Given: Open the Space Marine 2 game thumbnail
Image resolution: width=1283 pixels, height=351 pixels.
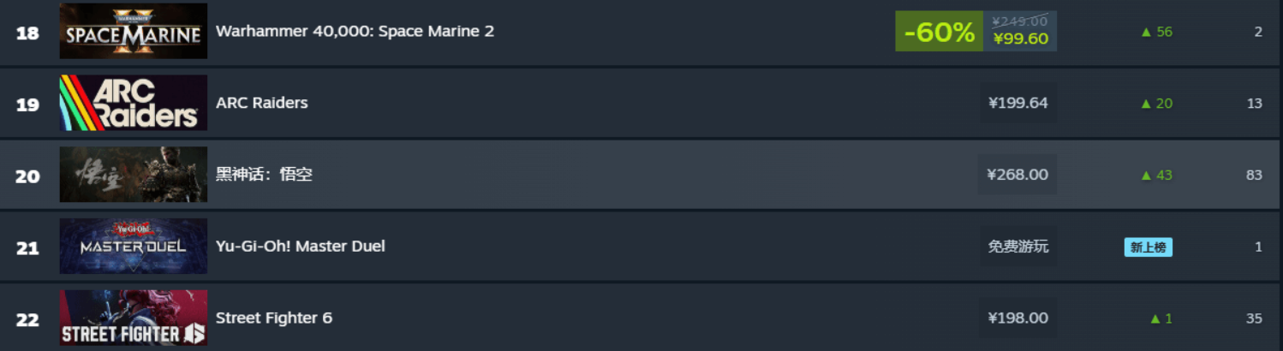Looking at the screenshot, I should [x=133, y=31].
